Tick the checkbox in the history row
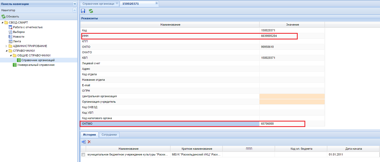Image resolution: width=380 pixels, height=162 pixels. (x=83, y=154)
